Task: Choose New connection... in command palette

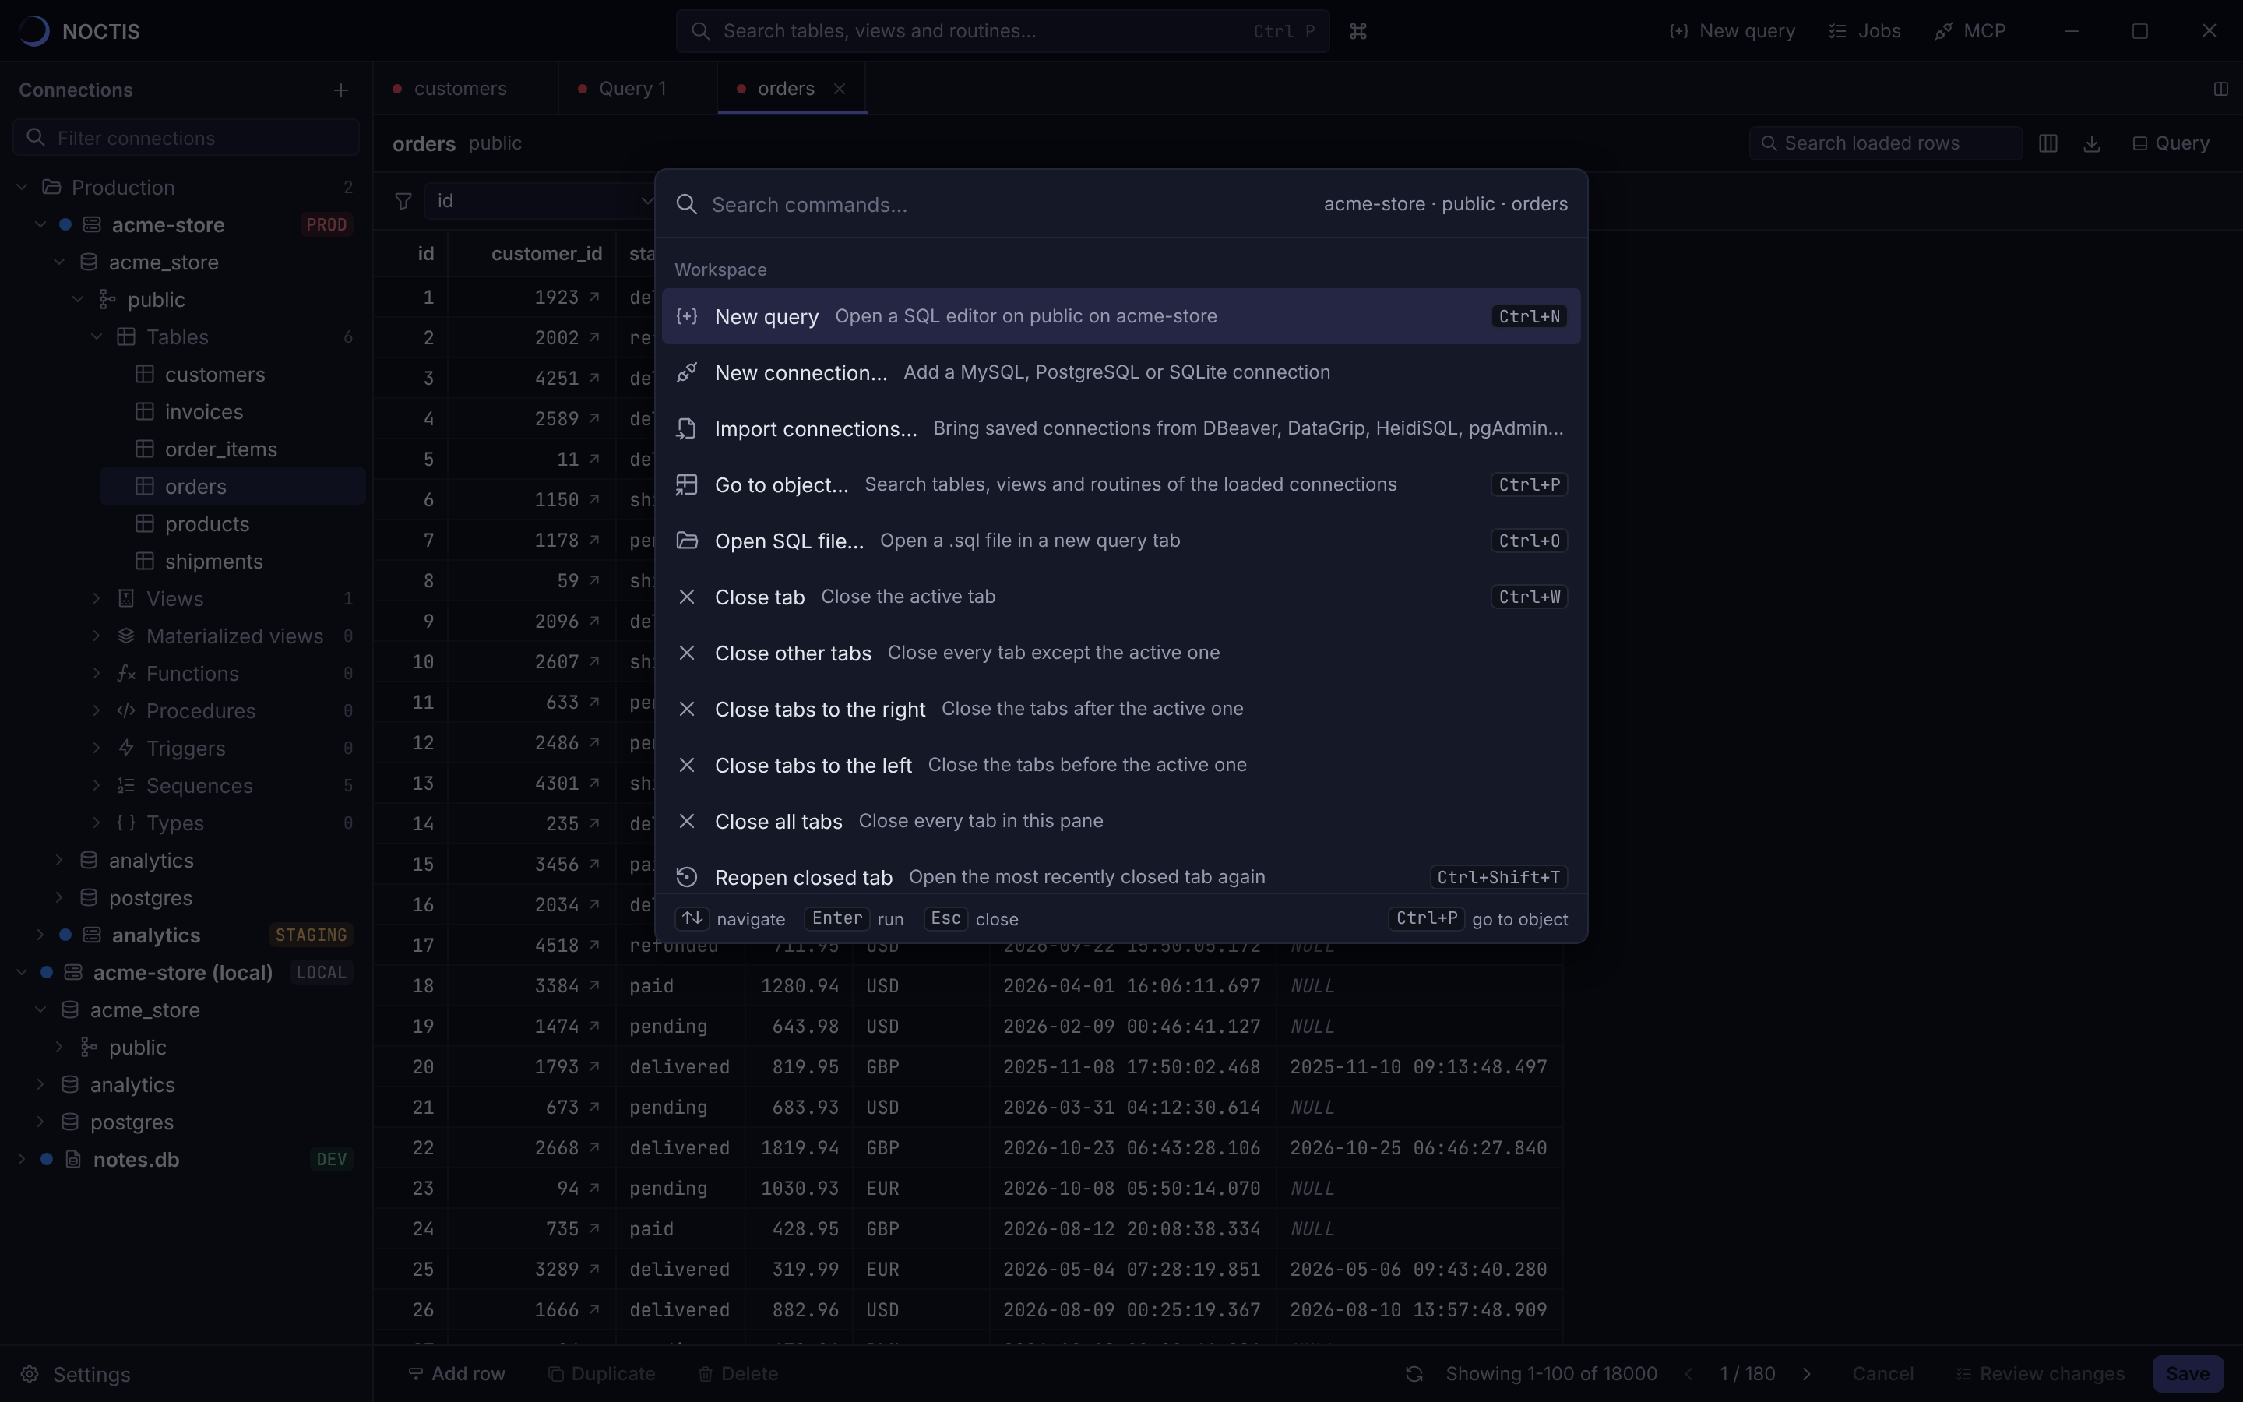Action: tap(1121, 373)
